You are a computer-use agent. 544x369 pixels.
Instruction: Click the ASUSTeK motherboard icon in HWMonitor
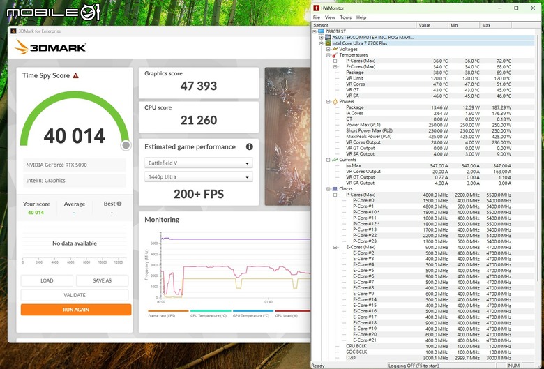coord(328,38)
